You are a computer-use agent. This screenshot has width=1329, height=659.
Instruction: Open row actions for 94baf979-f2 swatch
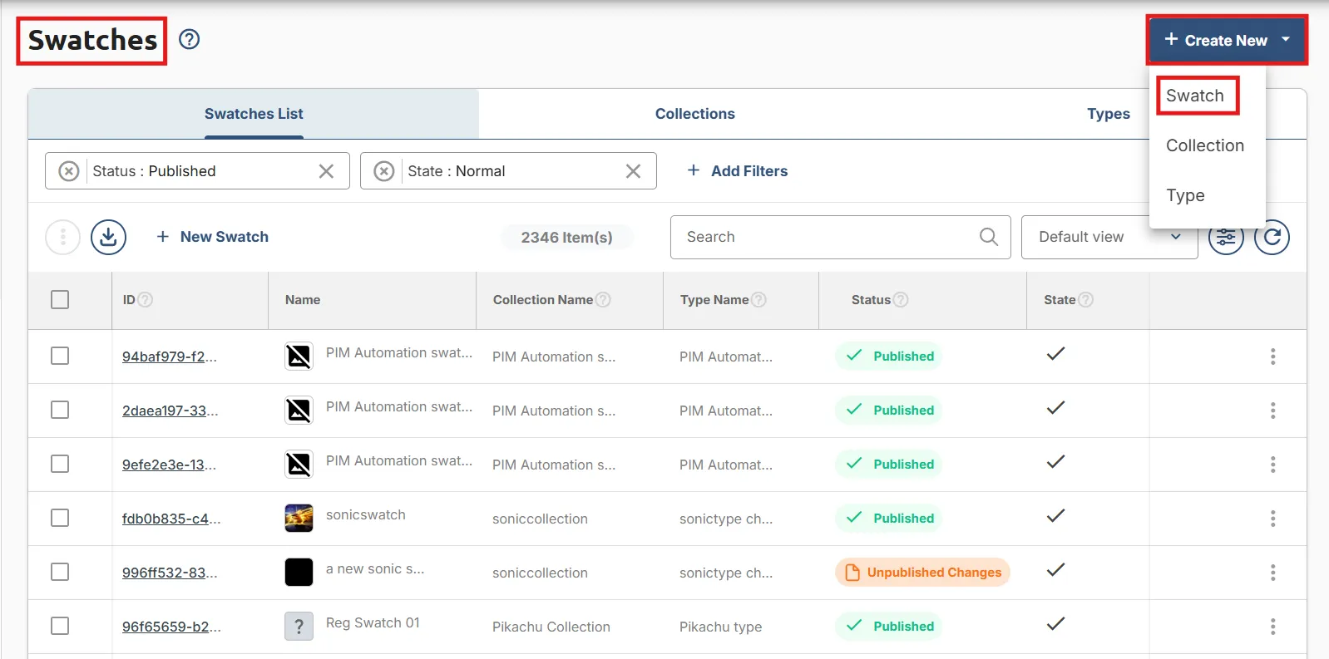[x=1272, y=357]
